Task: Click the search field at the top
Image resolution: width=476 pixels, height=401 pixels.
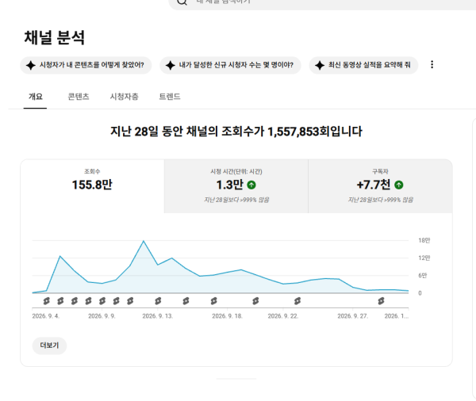Action: tap(322, 2)
